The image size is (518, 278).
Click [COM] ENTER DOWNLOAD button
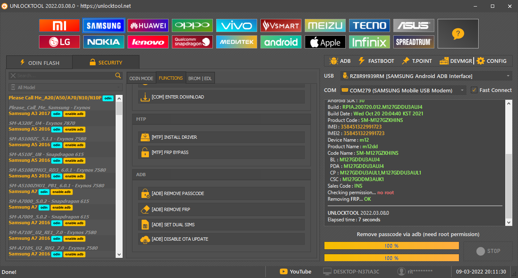221,97
